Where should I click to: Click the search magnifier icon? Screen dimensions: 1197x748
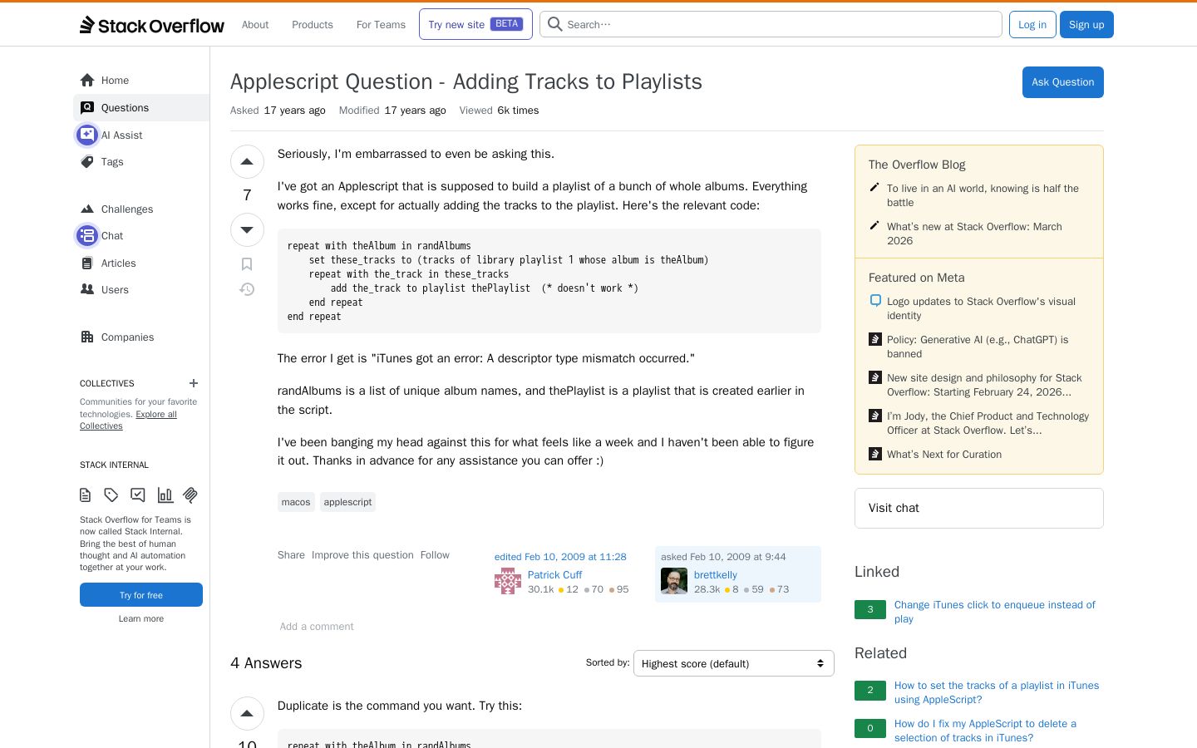[x=555, y=24]
